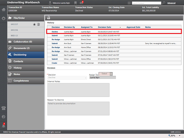Click the search magnifier icon
This screenshot has height=138, width=184.
(164, 3)
